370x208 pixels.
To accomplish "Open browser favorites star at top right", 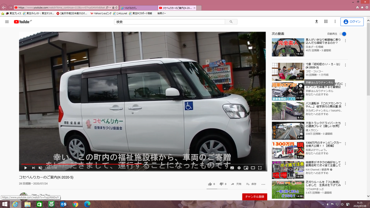I will (x=362, y=8).
